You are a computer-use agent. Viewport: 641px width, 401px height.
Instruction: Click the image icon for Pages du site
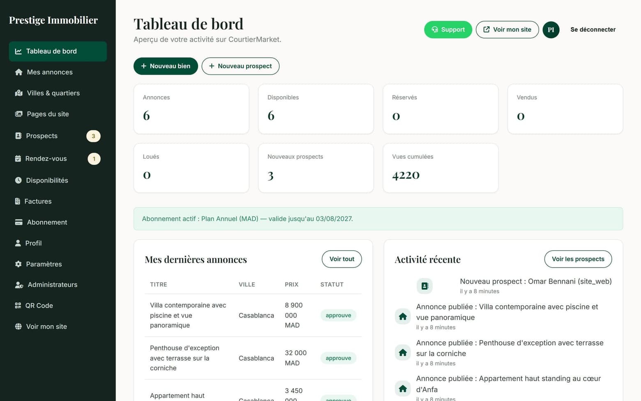[x=18, y=114]
